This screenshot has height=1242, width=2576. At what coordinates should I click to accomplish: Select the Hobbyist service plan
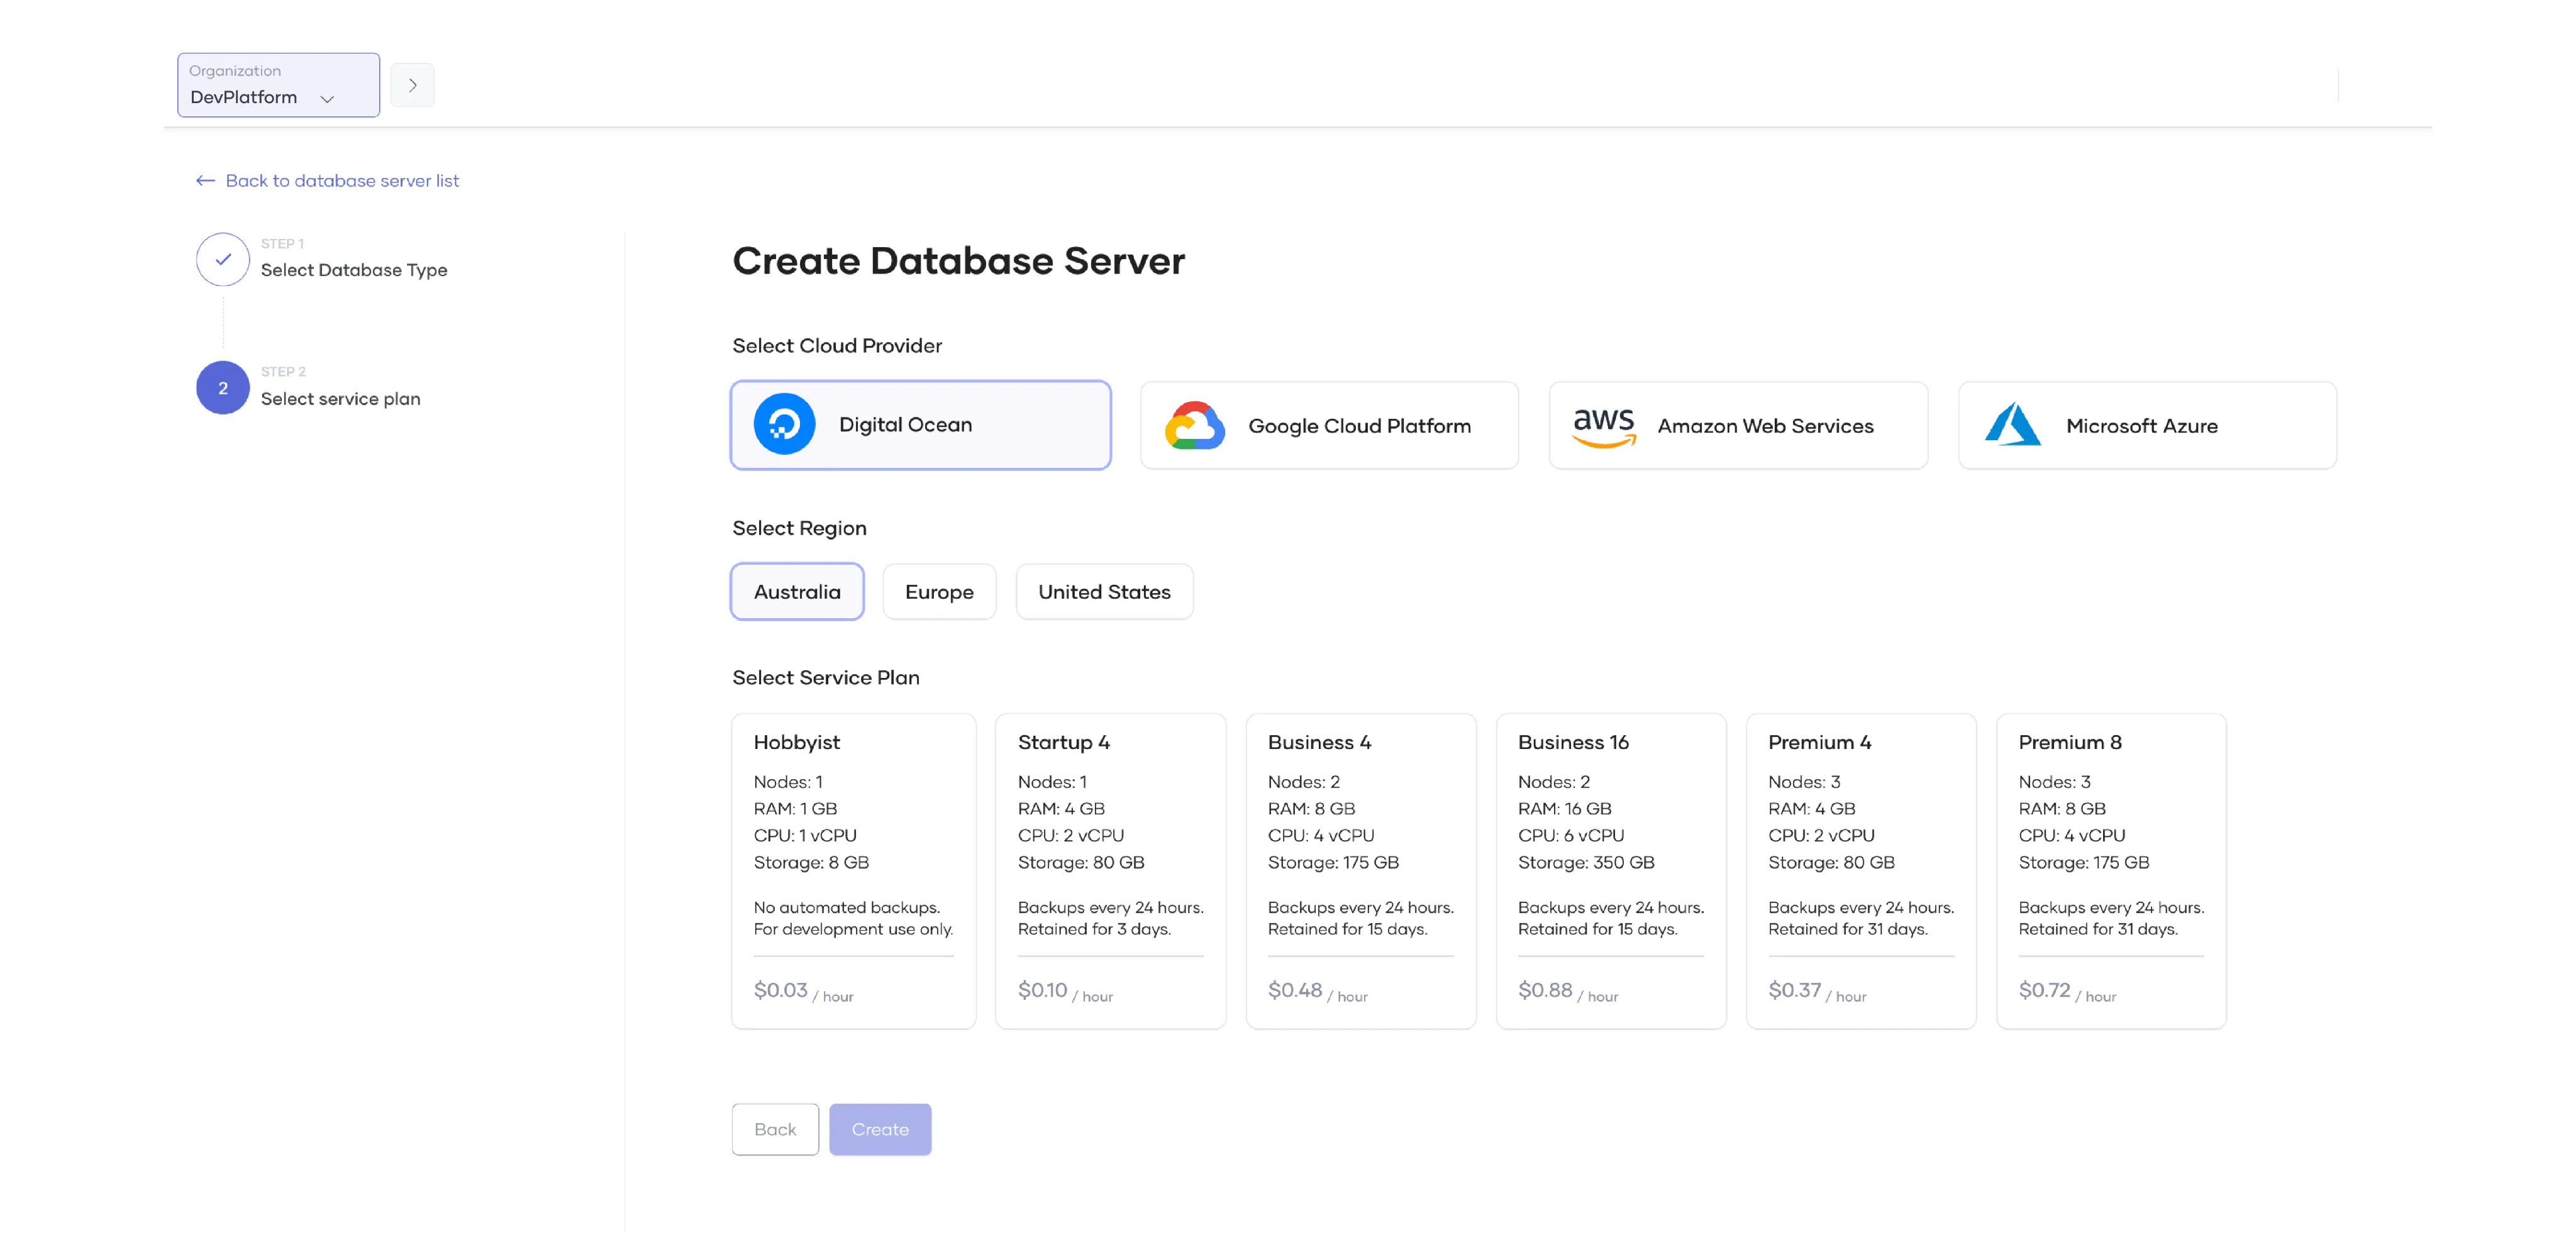tap(853, 870)
